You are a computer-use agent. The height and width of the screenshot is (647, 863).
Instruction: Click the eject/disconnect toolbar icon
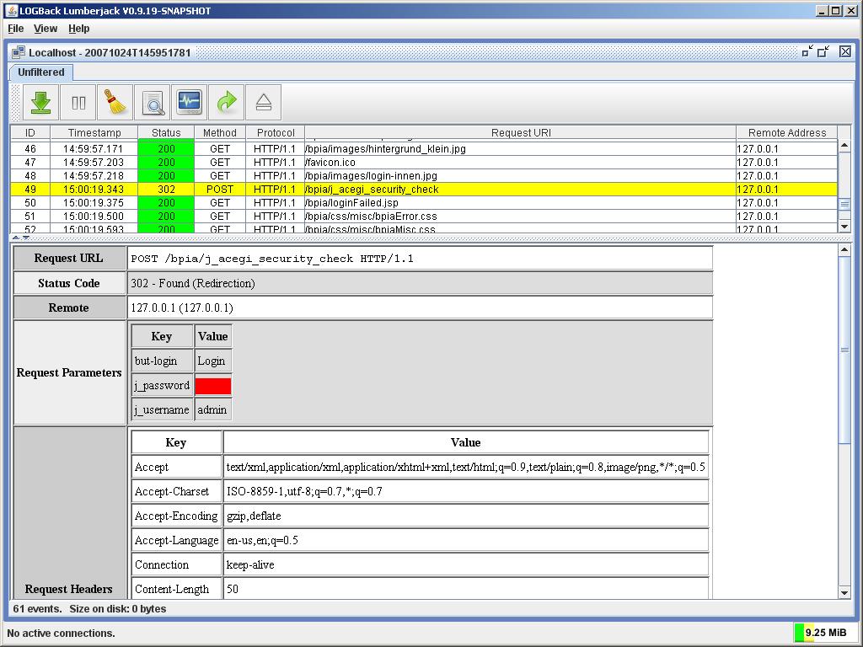coord(263,102)
